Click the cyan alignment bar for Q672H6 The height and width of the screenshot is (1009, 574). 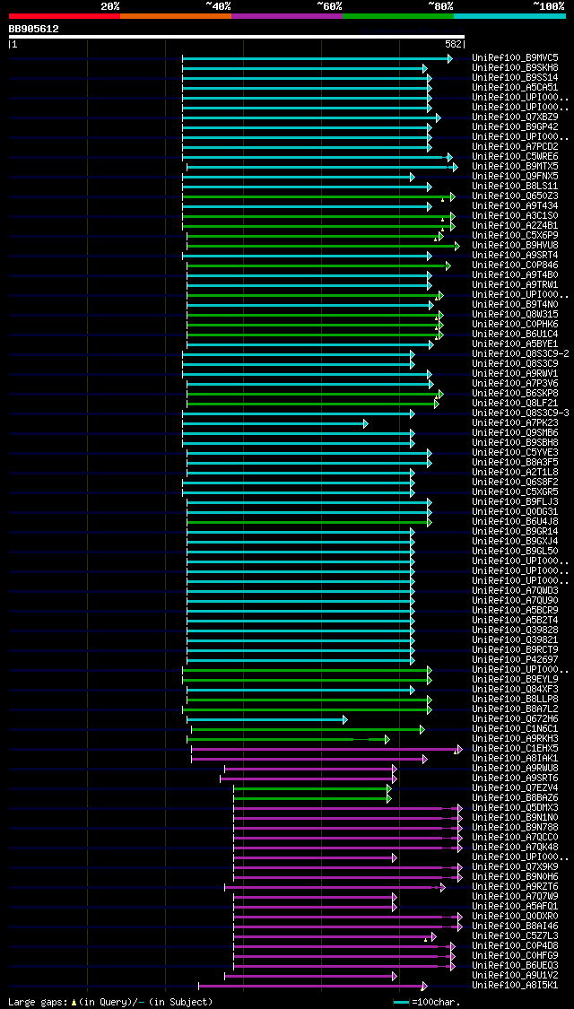pos(267,719)
